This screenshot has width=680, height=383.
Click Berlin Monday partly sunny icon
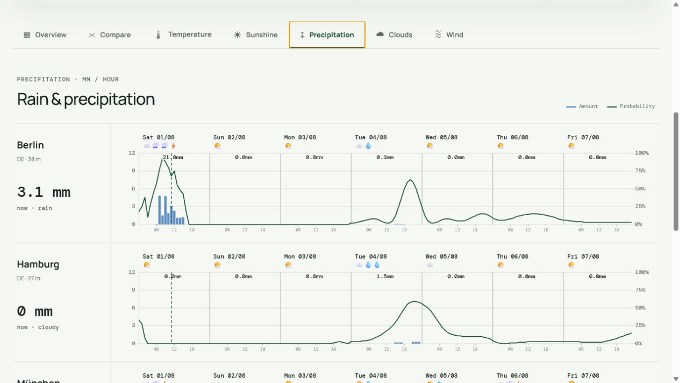click(288, 146)
